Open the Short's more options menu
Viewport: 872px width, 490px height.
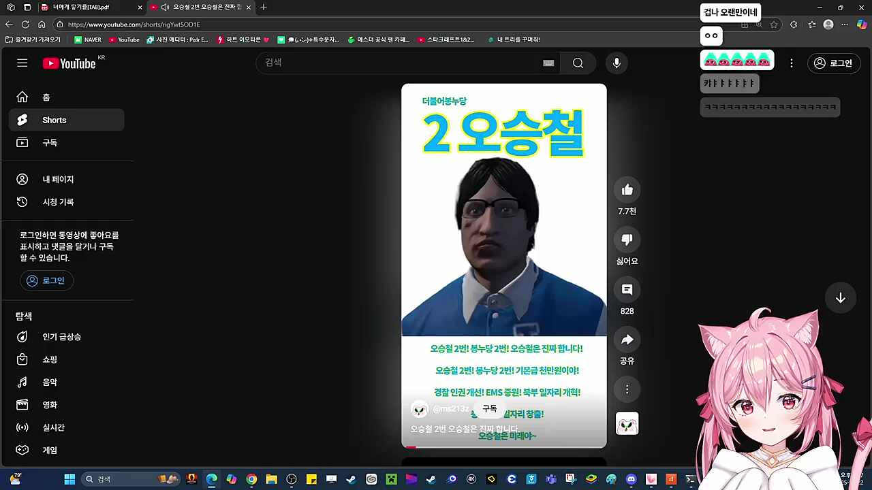click(627, 389)
